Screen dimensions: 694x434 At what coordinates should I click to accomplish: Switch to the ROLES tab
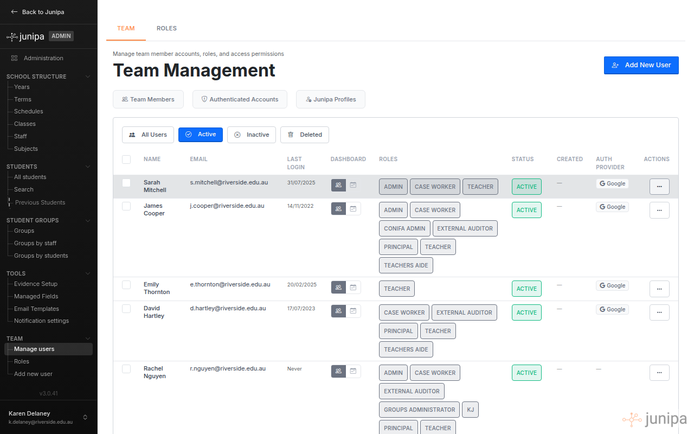(166, 28)
